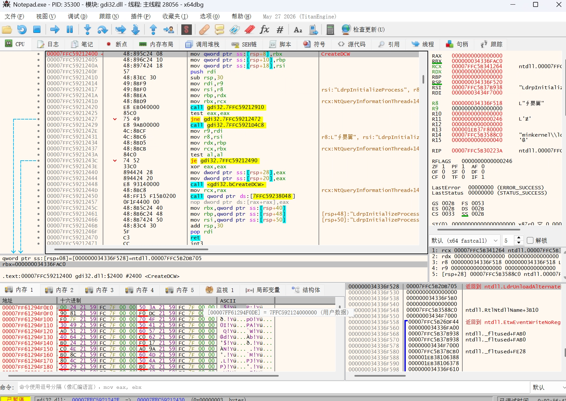The image size is (566, 401).
Task: Click the RIP register value
Action: tap(477, 151)
